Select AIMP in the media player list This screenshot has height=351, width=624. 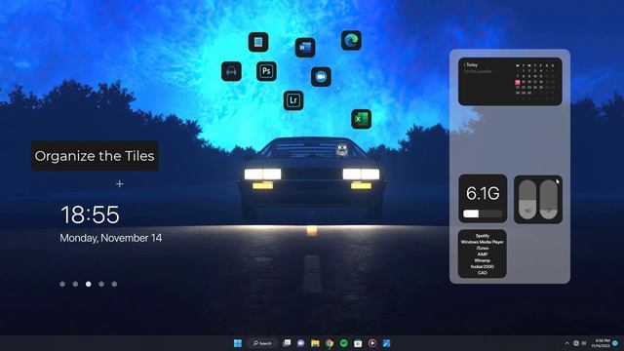483,254
